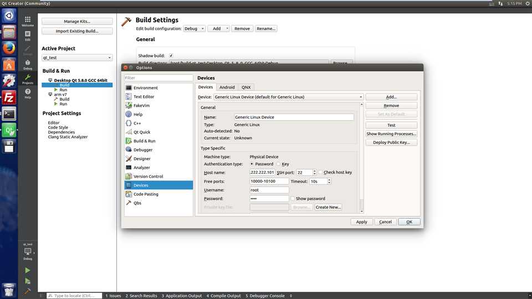
Task: Adjust Timeout spinner arrows
Action: tap(329, 182)
